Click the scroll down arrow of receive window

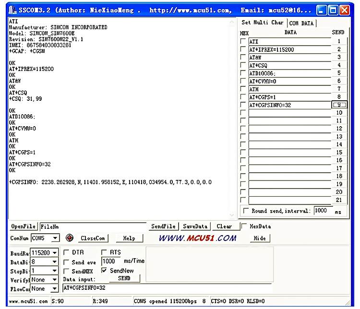coord(232,215)
